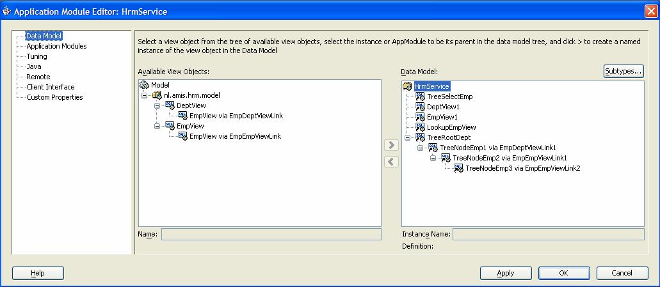Click the nl.amis.hrm.model package icon
This screenshot has height=287, width=660.
pos(157,95)
